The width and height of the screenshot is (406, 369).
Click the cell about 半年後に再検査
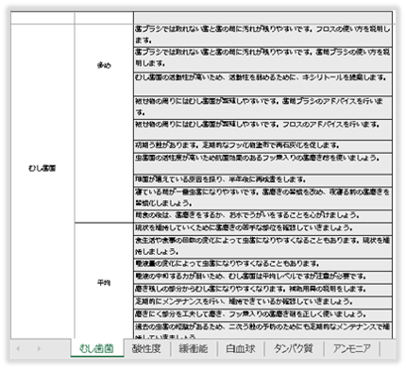point(262,180)
